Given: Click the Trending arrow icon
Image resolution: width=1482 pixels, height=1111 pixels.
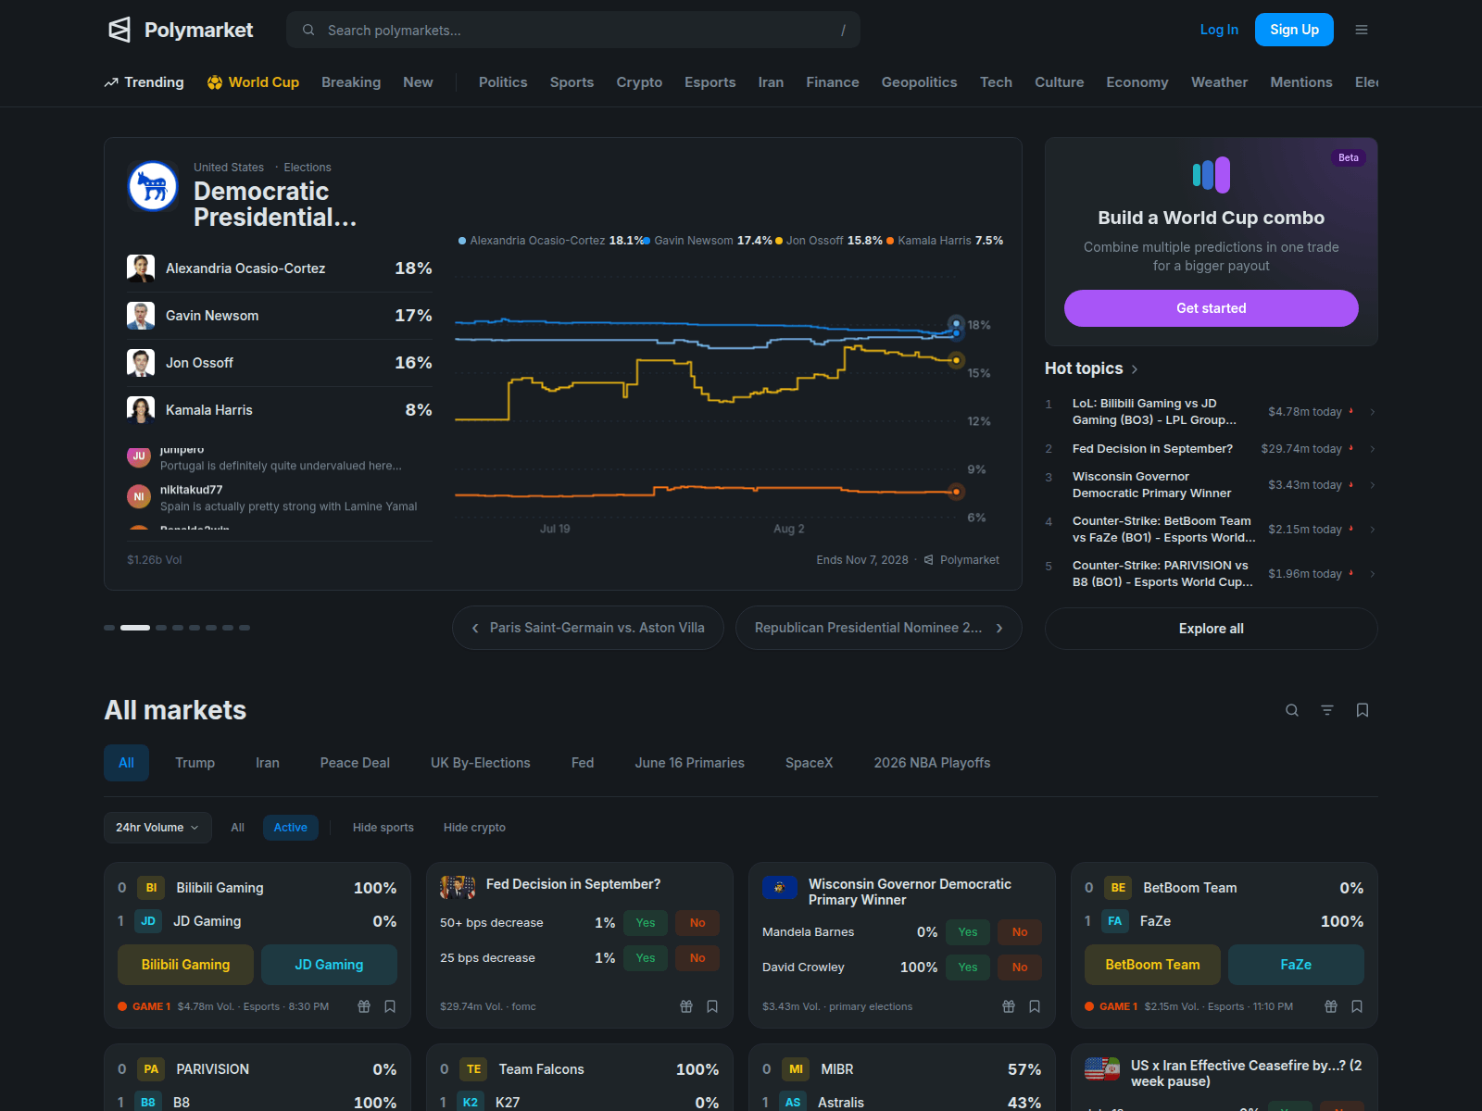Looking at the screenshot, I should click(x=111, y=82).
